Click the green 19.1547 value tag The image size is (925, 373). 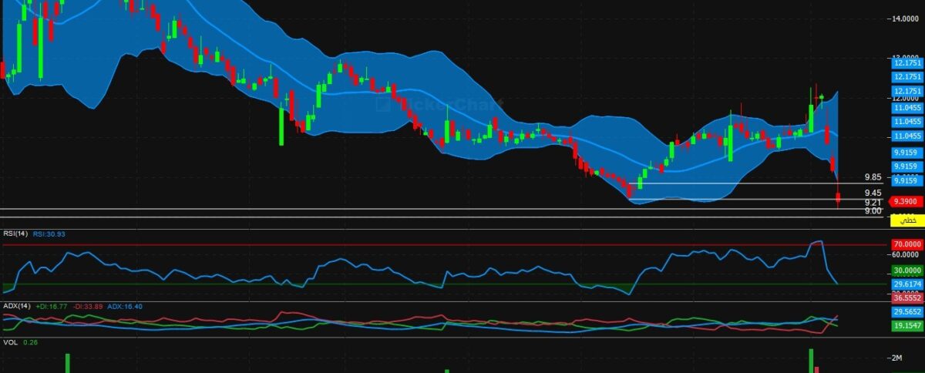tap(906, 326)
